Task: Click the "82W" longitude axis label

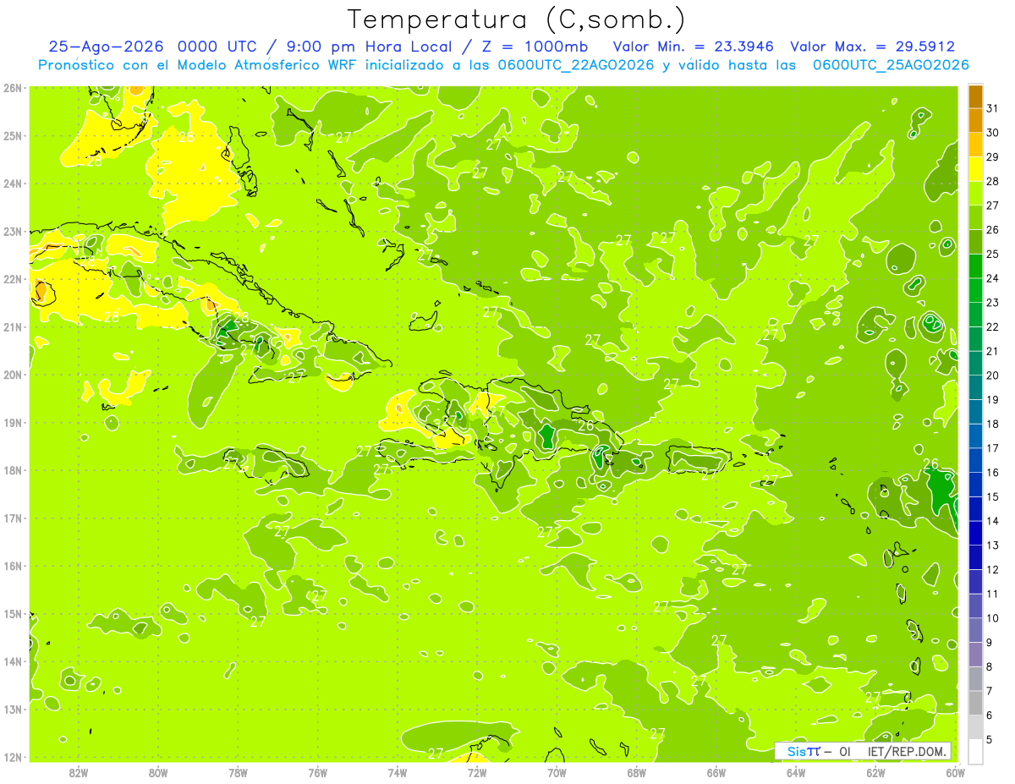Action: point(78,772)
